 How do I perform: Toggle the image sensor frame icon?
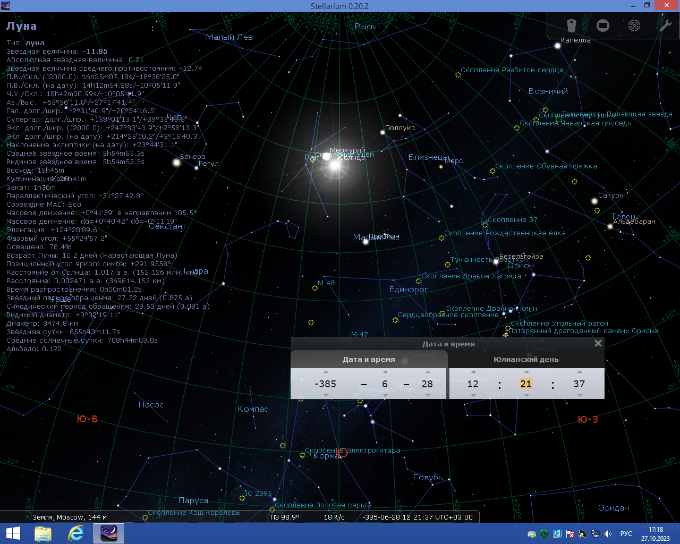[603, 25]
